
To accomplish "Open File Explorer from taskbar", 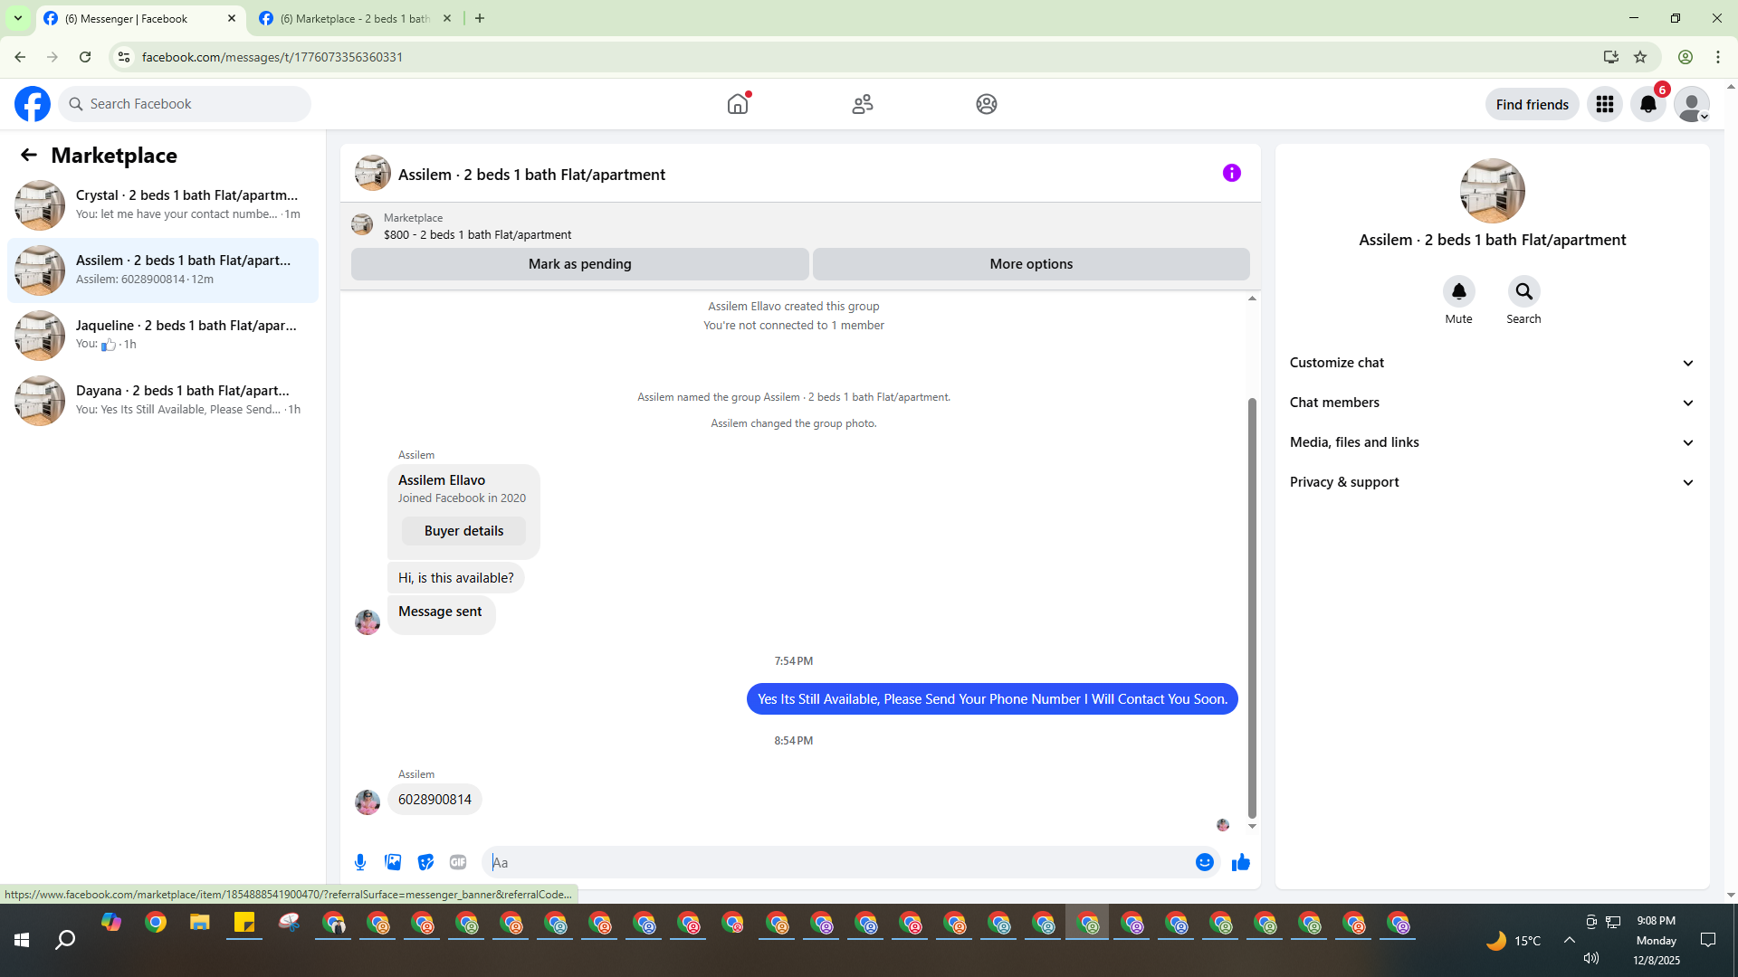I will coord(199,923).
